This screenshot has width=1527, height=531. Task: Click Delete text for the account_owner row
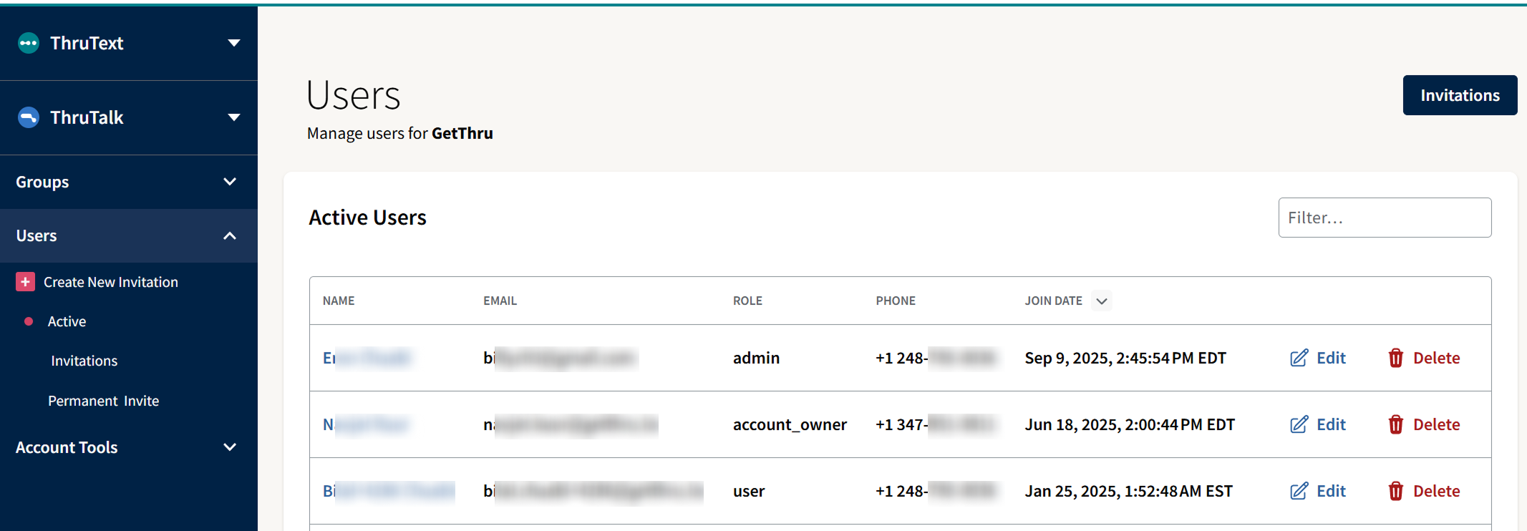click(x=1436, y=424)
